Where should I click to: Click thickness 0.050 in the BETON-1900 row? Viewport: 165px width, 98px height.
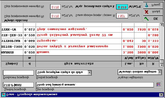click(29, 47)
